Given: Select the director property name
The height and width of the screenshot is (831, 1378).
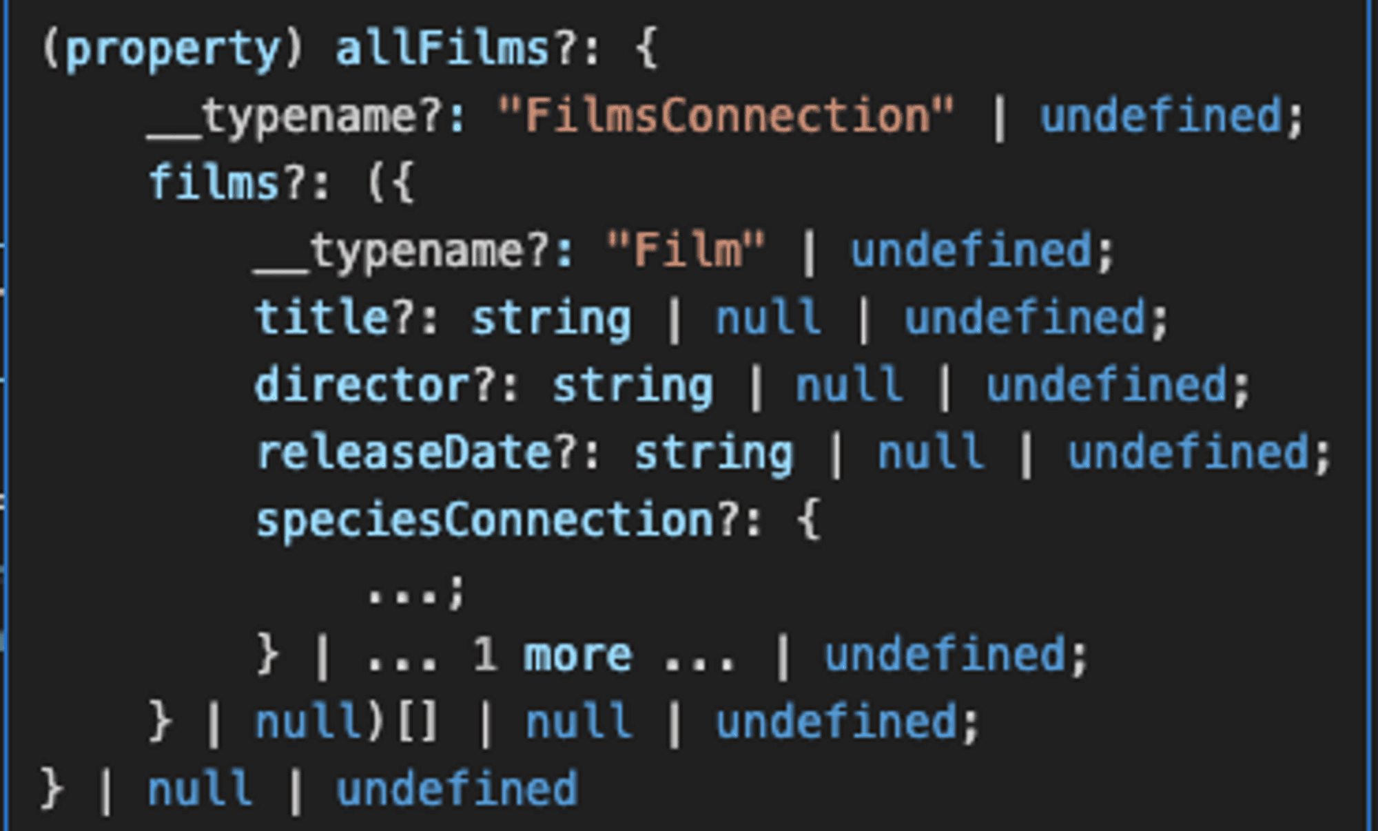Looking at the screenshot, I should pos(362,385).
